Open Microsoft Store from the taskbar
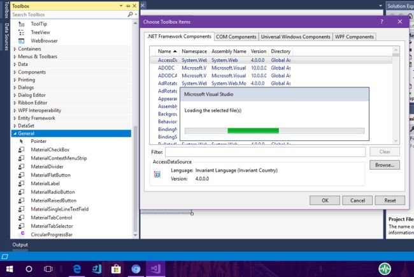The width and height of the screenshot is (414, 277). (x=116, y=269)
